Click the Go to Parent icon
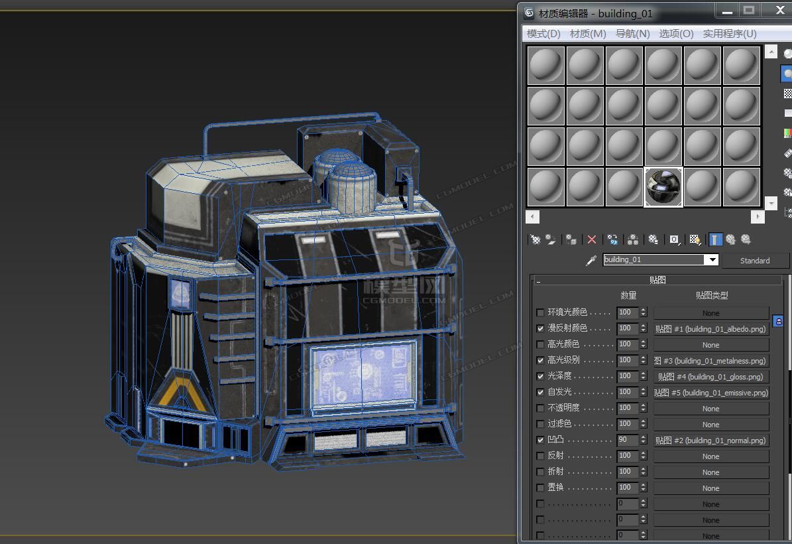The image size is (792, 544). [x=730, y=239]
